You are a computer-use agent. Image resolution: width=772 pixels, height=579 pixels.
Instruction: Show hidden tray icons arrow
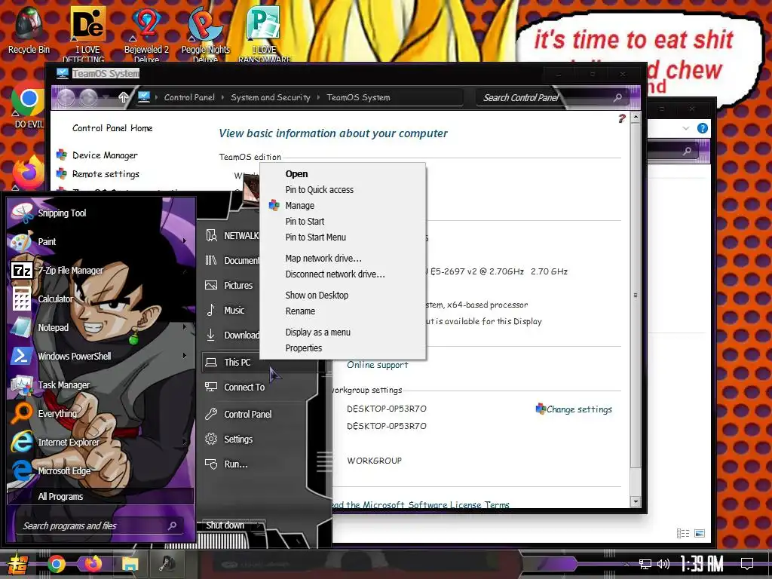click(x=626, y=564)
